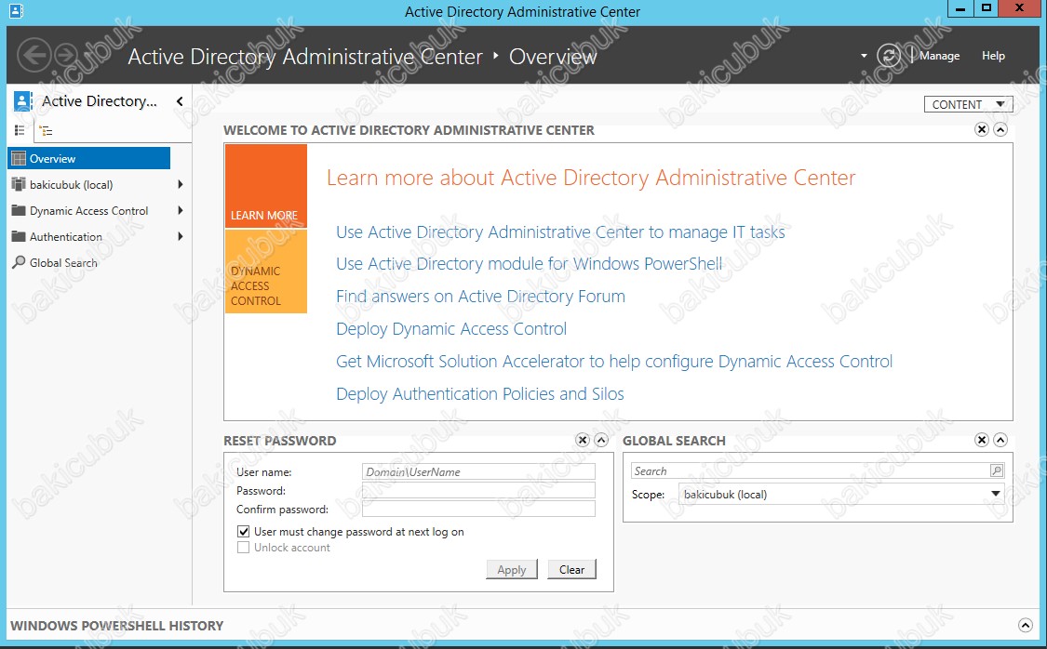Collapse the navigation pane with the chevron
Viewport: 1047px width, 649px height.
click(x=180, y=100)
